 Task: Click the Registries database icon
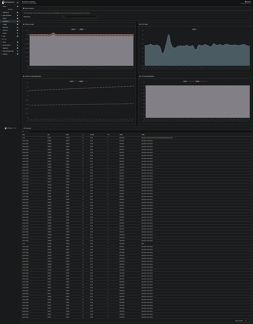pos(18,48)
